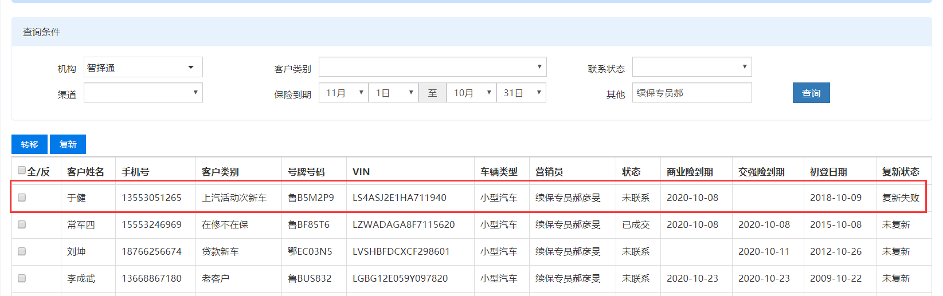Open the 客户类别 dropdown
Viewport: 943px width, 296px height.
[x=433, y=67]
